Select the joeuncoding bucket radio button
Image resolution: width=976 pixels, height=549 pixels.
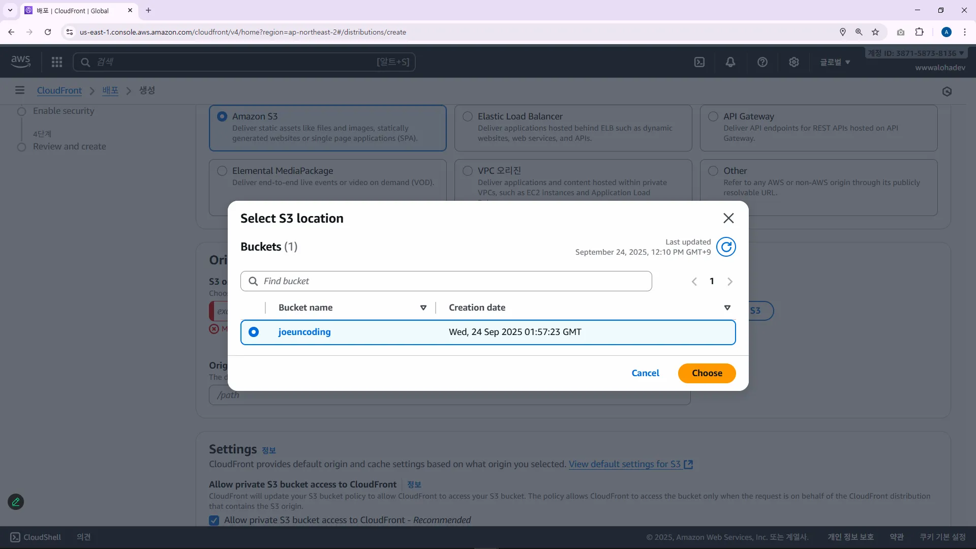tap(254, 332)
